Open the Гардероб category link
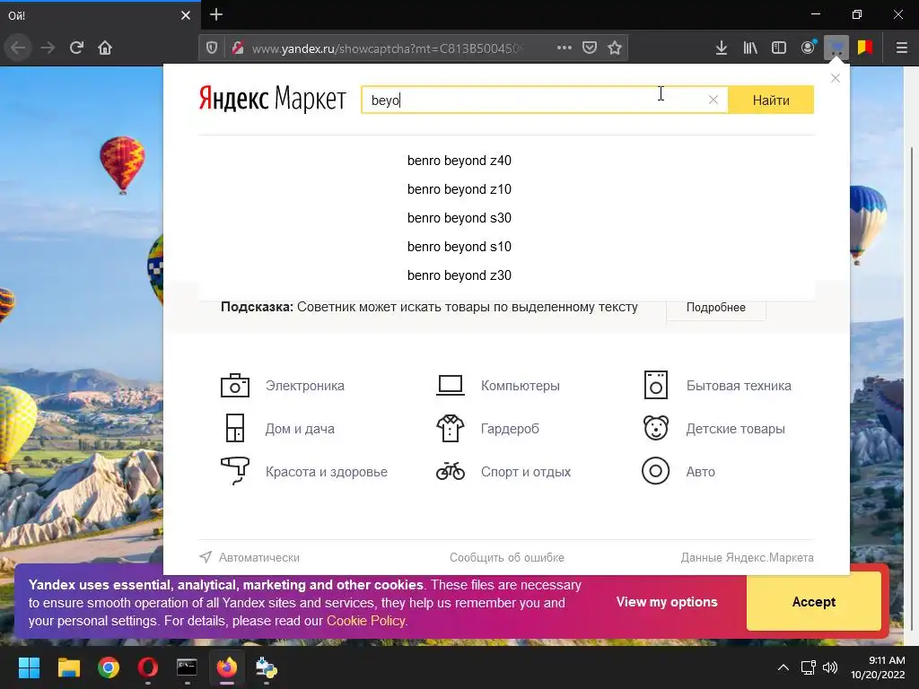919x689 pixels. 510,429
